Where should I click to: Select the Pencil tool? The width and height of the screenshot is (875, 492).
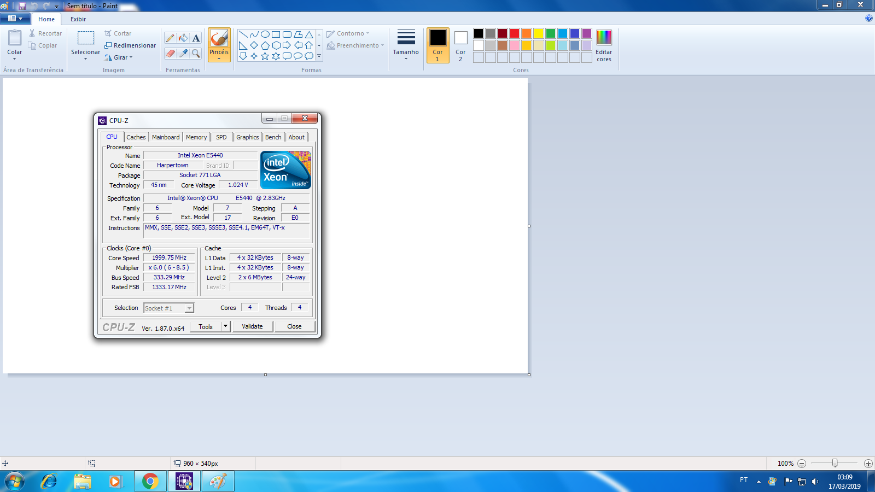pyautogui.click(x=170, y=38)
